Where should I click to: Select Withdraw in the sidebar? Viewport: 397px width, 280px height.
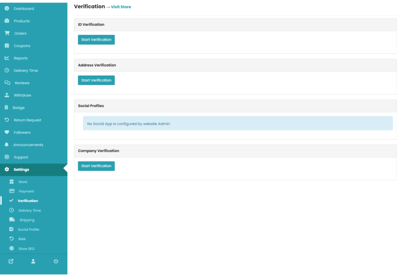point(34,95)
